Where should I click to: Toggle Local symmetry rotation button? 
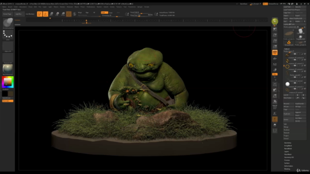coord(275,64)
